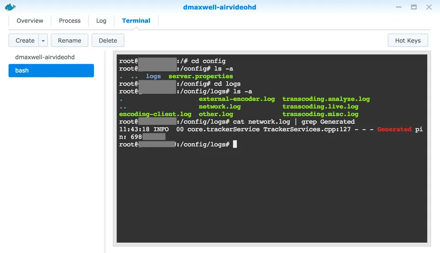440x253 pixels.
Task: Click server.properties in terminal output
Action: click(x=201, y=76)
